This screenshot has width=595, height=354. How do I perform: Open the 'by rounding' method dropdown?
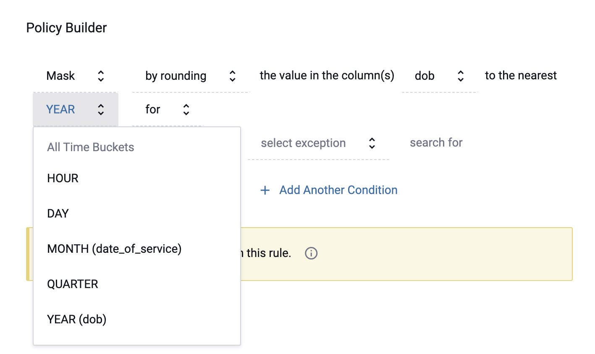191,76
